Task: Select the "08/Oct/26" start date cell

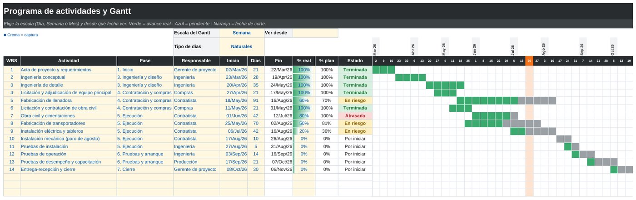Action: (233, 169)
